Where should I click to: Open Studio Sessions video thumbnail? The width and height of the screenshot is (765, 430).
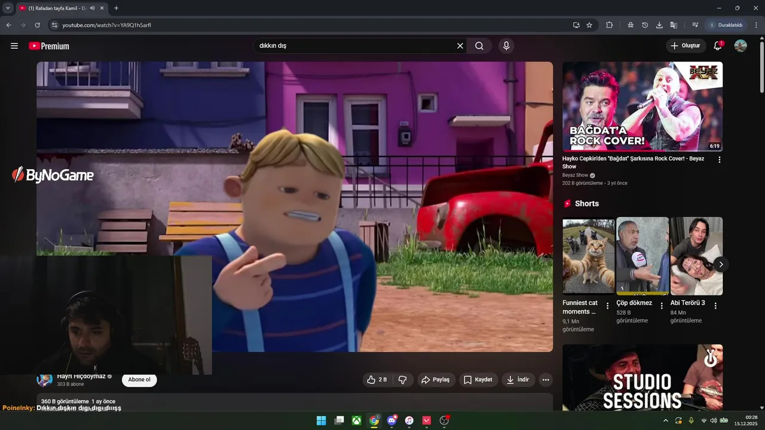(x=642, y=377)
